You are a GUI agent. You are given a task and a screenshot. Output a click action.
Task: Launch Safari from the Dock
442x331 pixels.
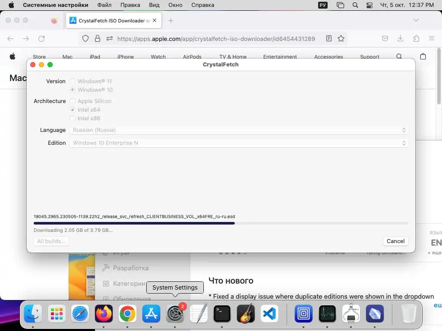coord(80,313)
